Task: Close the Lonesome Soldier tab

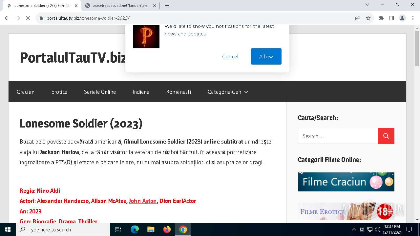Action: pos(76,6)
